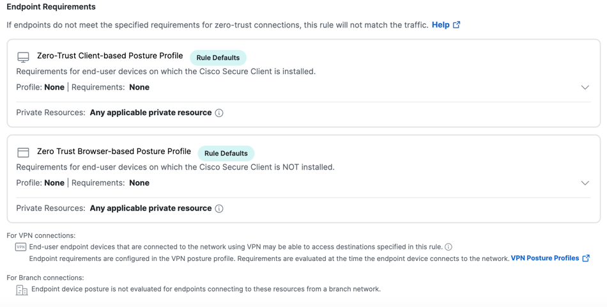This screenshot has width=607, height=307.
Task: Click the Endpoint Requirements heading
Action: pyautogui.click(x=51, y=7)
